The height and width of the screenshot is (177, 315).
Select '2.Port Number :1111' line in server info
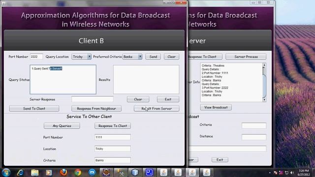click(215, 73)
